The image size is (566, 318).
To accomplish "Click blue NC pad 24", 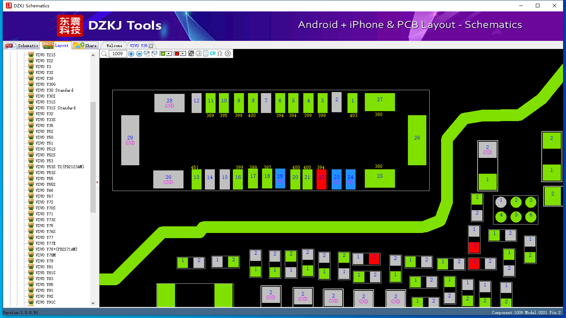I will click(x=350, y=179).
